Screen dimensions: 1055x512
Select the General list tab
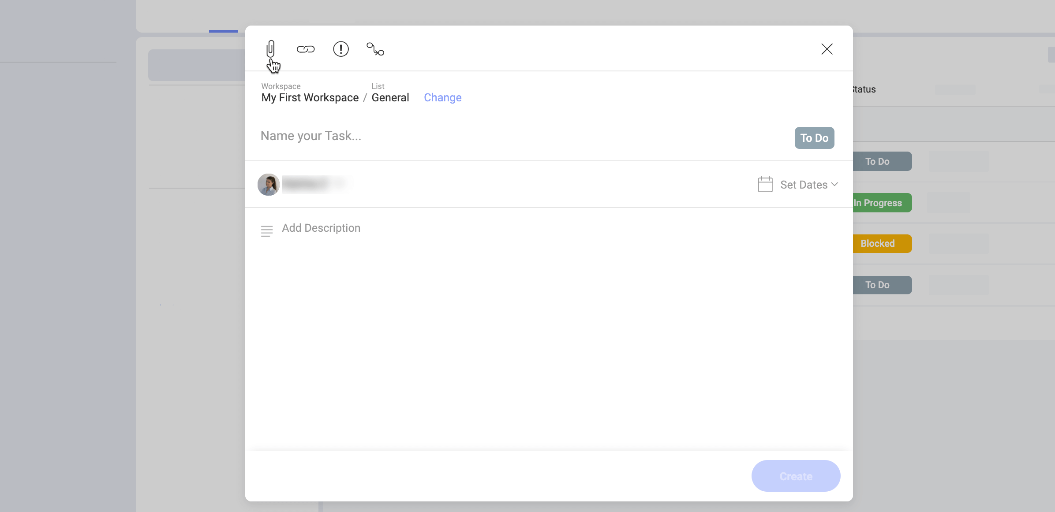tap(390, 97)
